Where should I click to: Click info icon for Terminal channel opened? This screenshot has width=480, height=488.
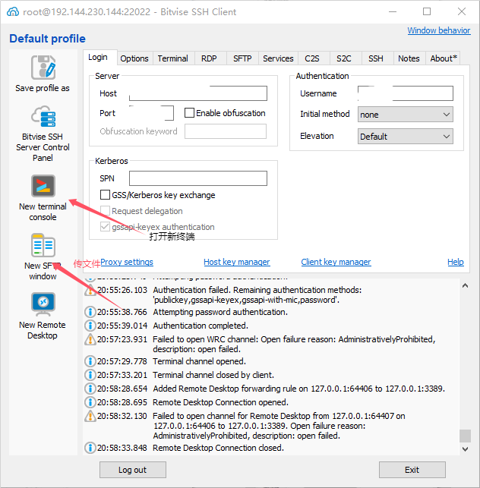pyautogui.click(x=90, y=361)
